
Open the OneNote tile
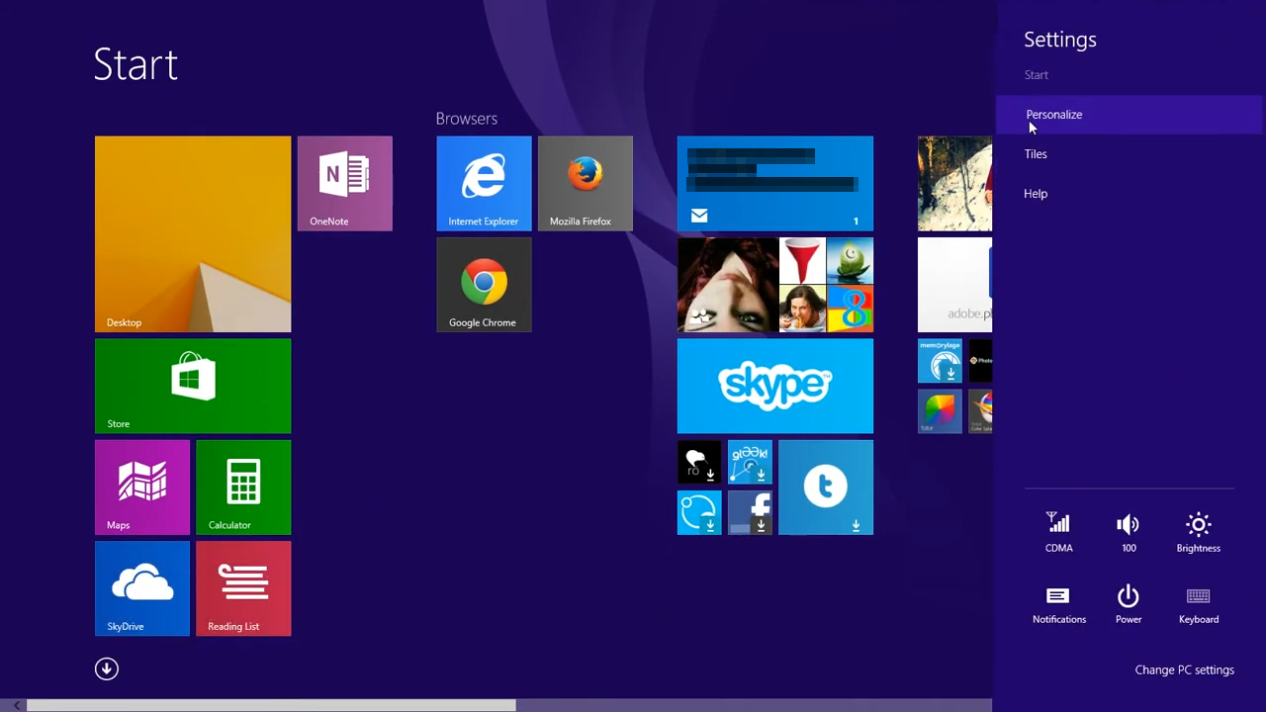point(344,183)
